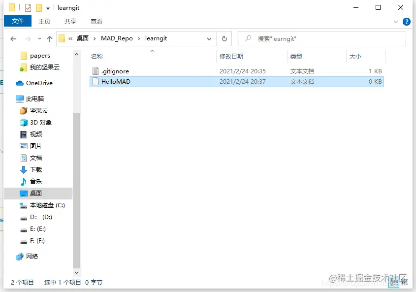Click the Back navigation arrow
Viewport: 416px width, 292px height.
[x=13, y=39]
